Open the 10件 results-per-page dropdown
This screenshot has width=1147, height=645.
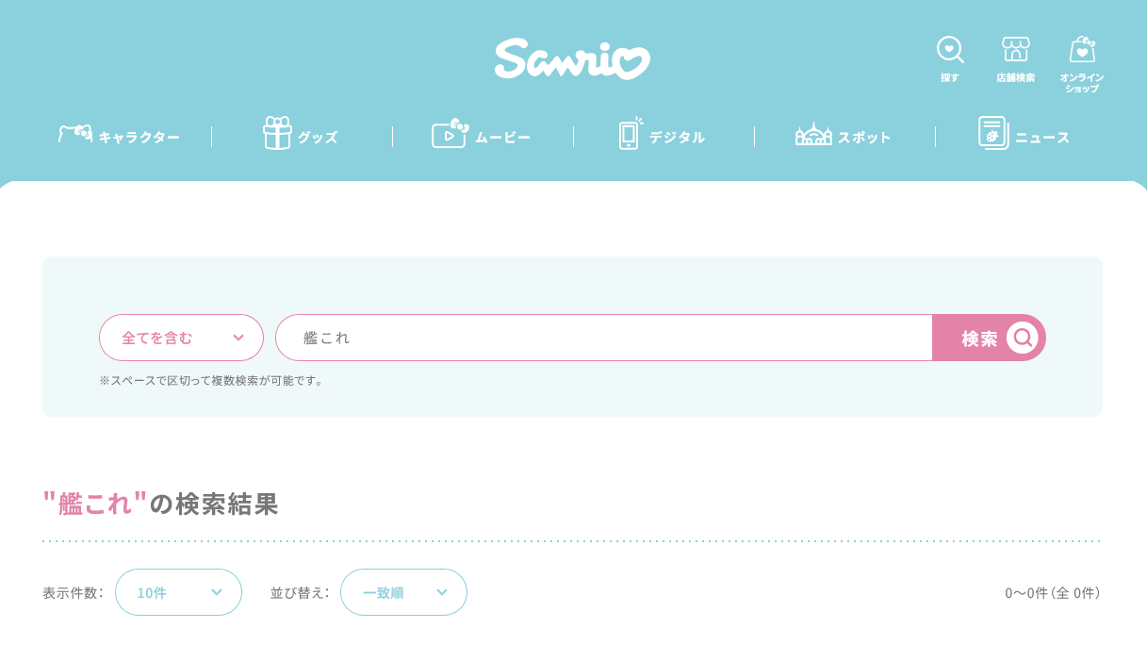tap(178, 592)
